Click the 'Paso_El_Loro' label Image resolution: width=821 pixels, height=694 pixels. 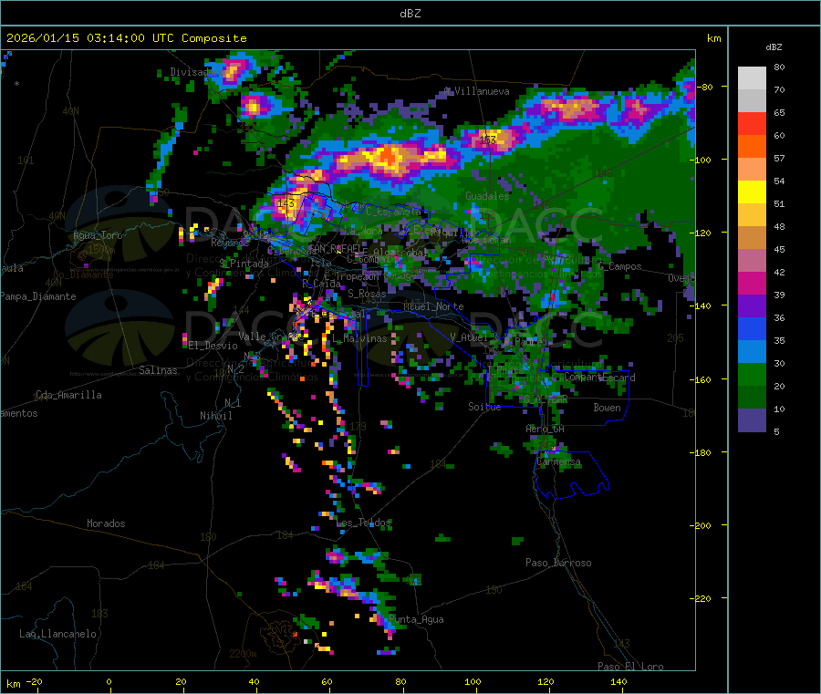tap(630, 667)
